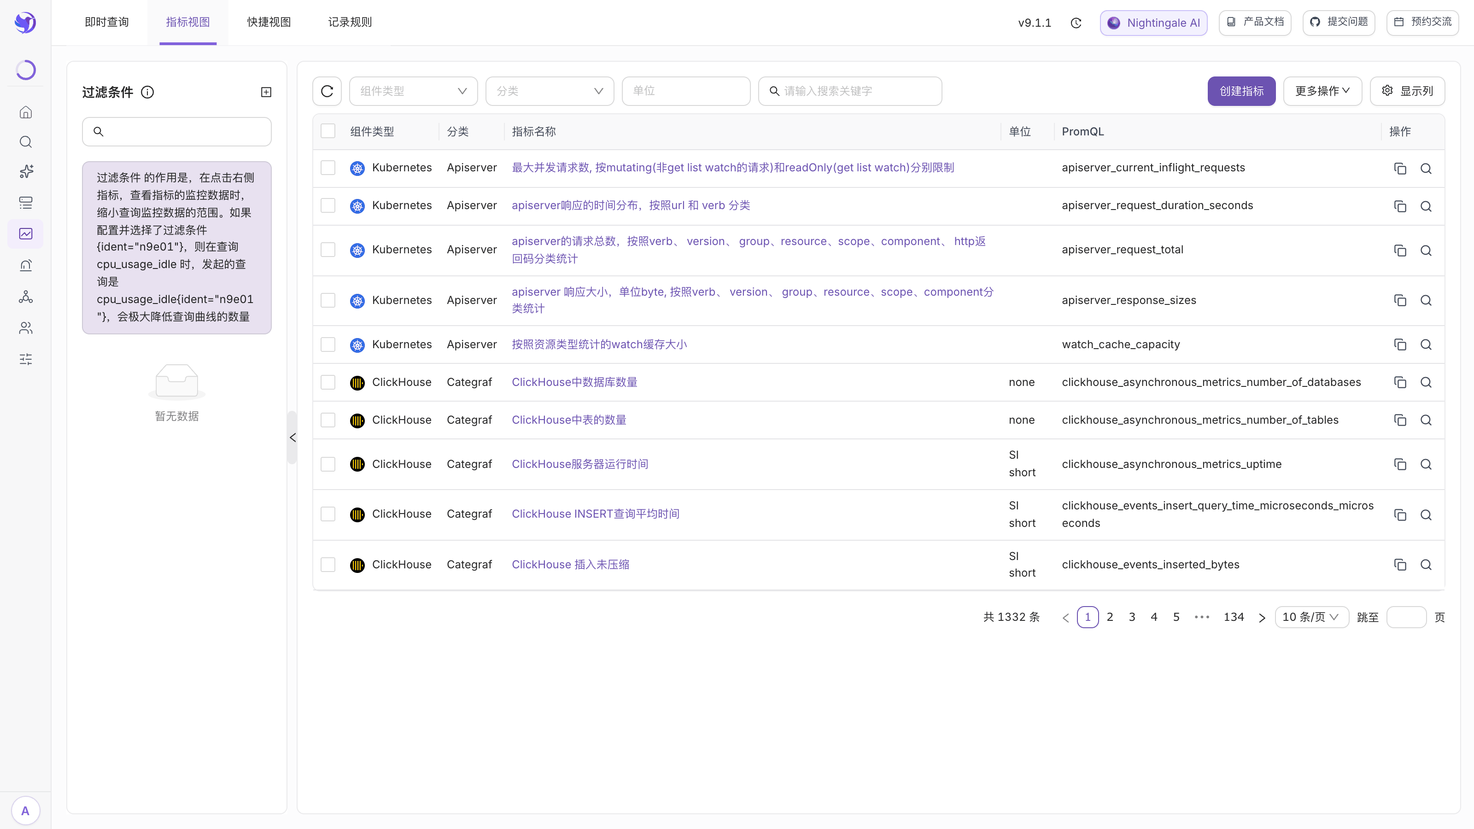Copy PromQL for apiserver_current_inflight_requests

pos(1400,168)
